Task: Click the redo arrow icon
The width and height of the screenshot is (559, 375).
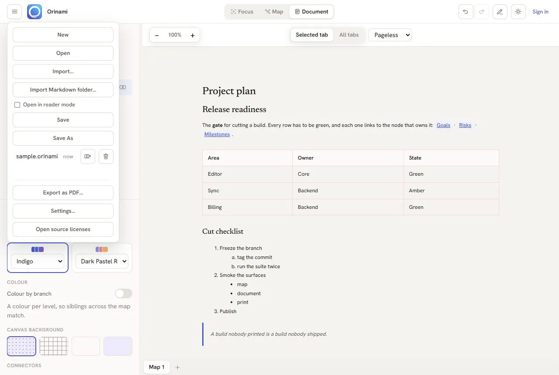Action: pyautogui.click(x=482, y=12)
